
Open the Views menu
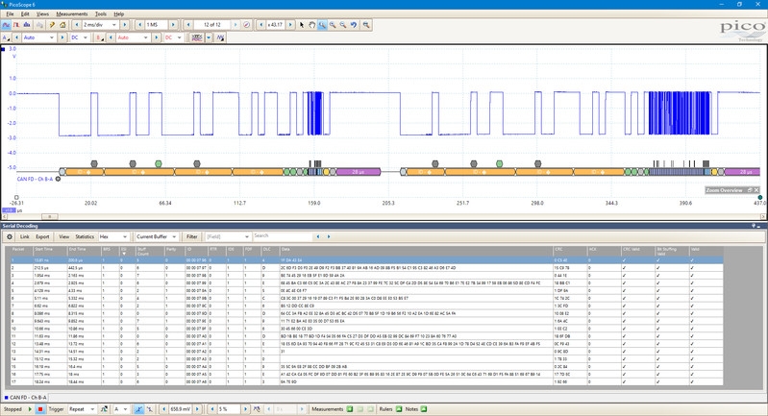(x=42, y=14)
